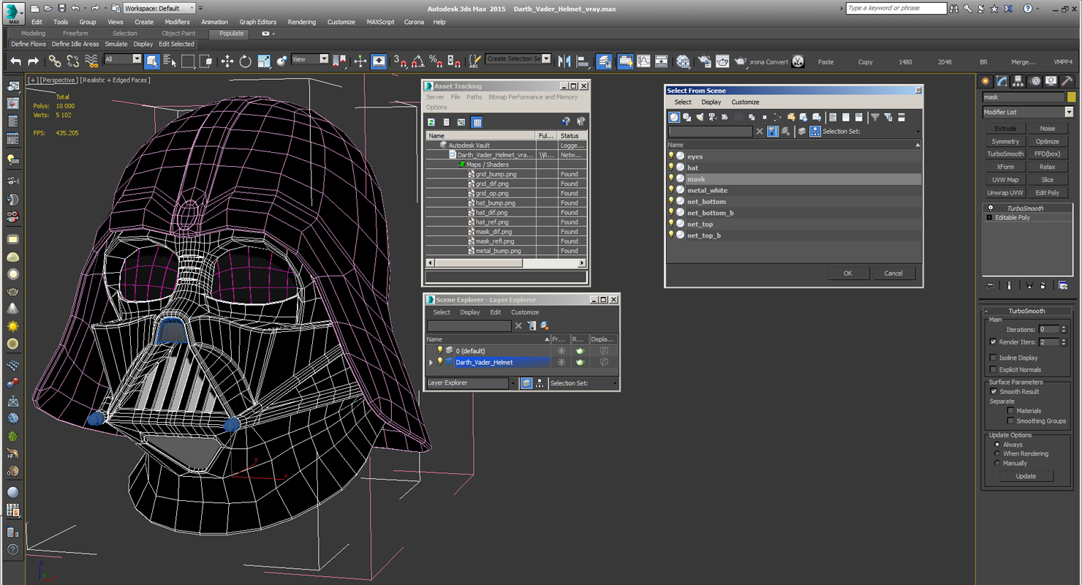This screenshot has height=585, width=1082.
Task: Open the Utilities hammer panel tab
Action: point(1067,81)
